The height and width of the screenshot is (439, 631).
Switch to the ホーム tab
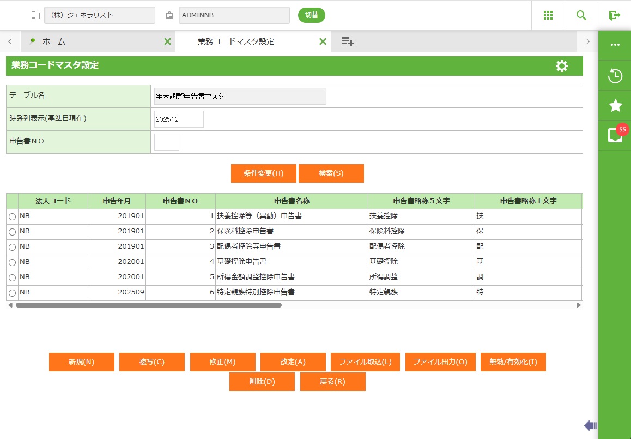click(54, 41)
